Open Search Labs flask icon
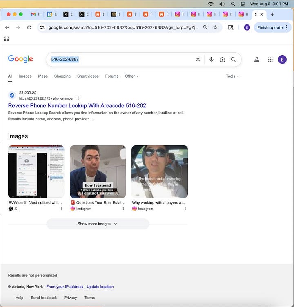294x307 pixels. [257, 60]
